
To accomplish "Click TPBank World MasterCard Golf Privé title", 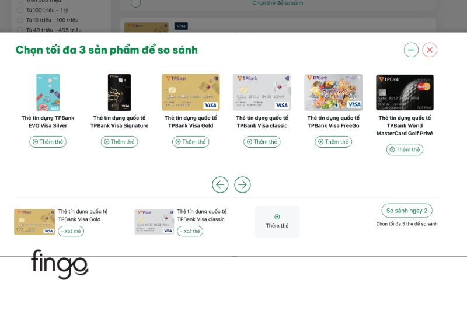I will click(x=405, y=125).
